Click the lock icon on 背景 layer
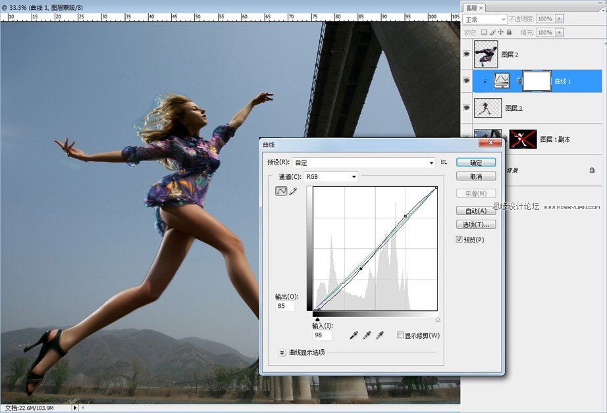The image size is (607, 413). pyautogui.click(x=592, y=170)
